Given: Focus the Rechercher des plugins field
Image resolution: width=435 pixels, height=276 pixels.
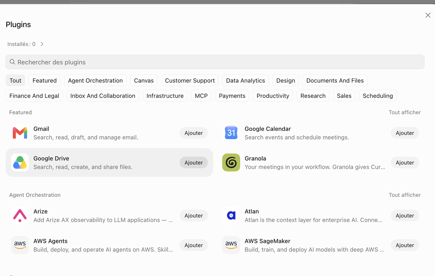Looking at the screenshot, I should tap(215, 62).
